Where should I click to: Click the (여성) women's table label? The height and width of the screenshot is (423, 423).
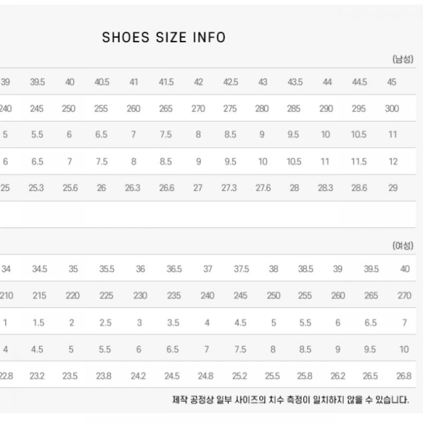402,245
